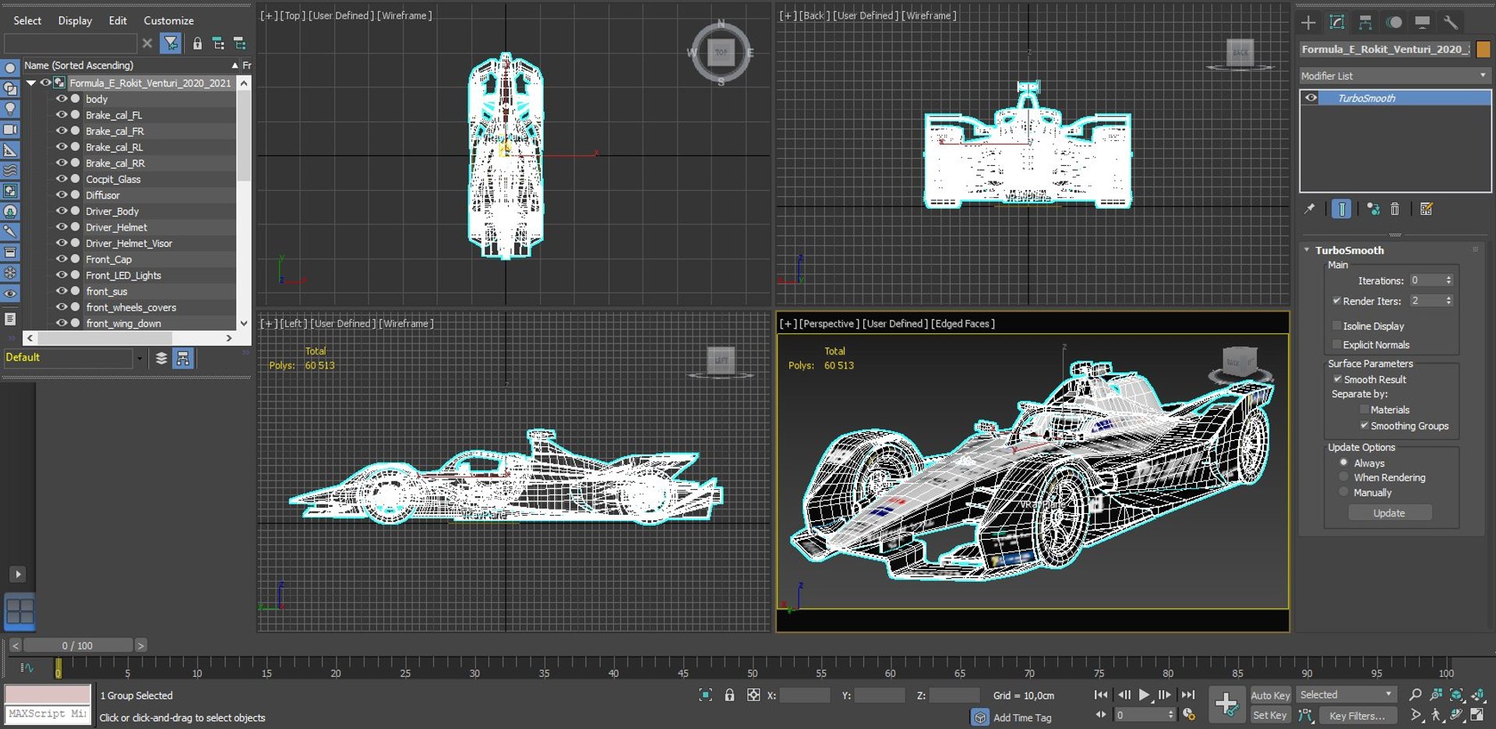Toggle TurboSmooth modifier eye icon
This screenshot has height=729, width=1496.
pos(1311,98)
